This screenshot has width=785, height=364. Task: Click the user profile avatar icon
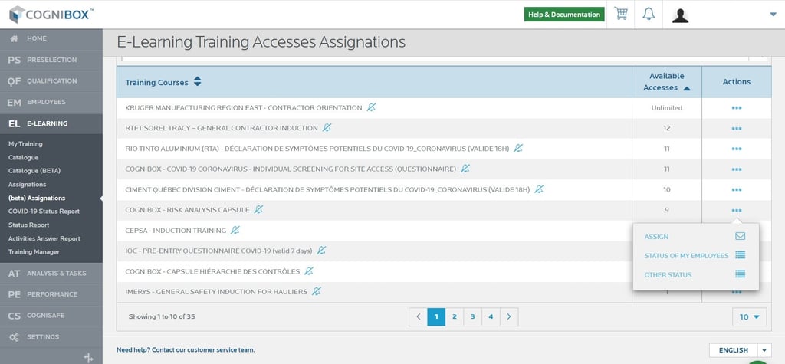(681, 15)
